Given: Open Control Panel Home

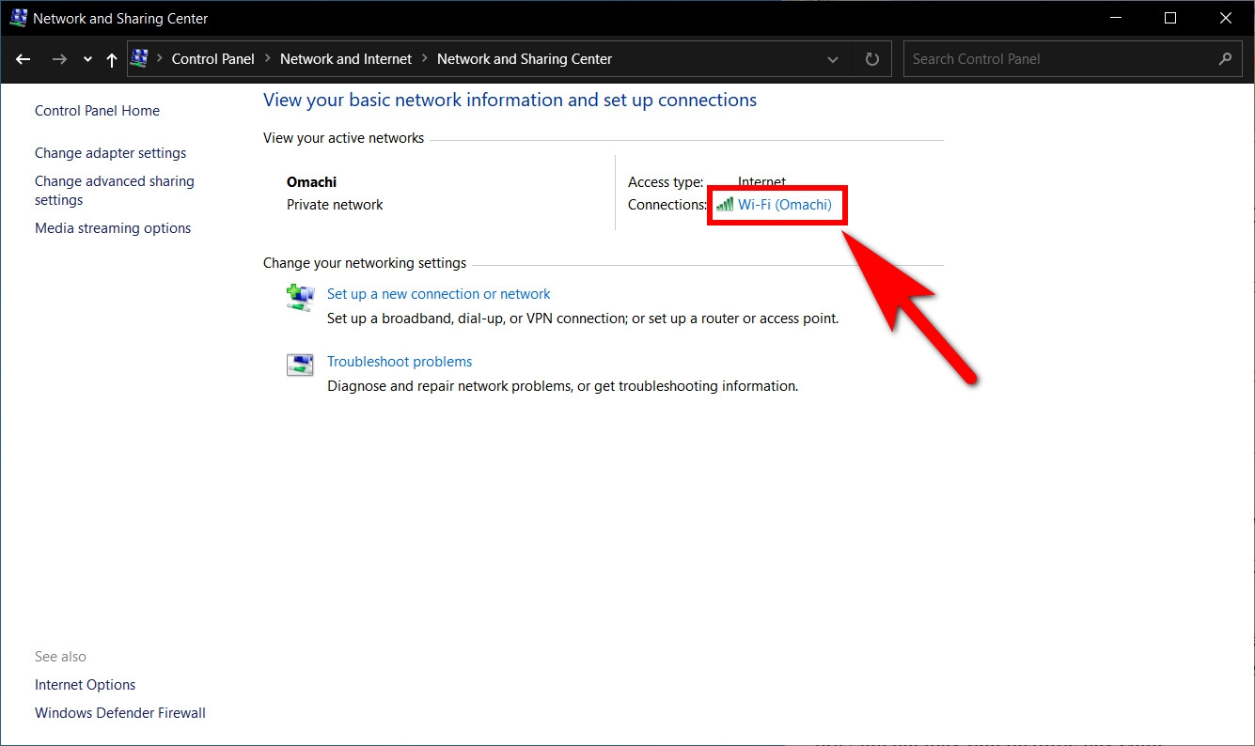Looking at the screenshot, I should 97,111.
